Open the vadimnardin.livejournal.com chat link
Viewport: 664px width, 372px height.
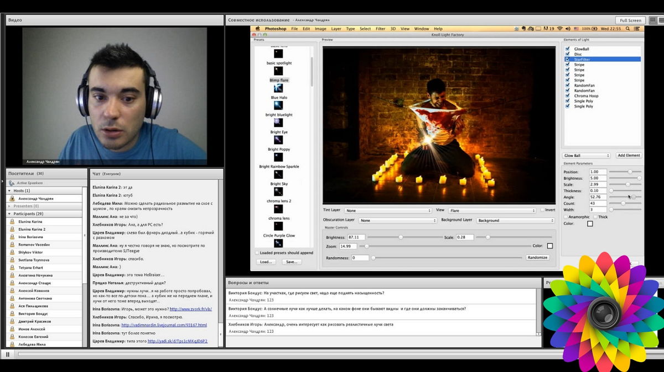(x=164, y=325)
